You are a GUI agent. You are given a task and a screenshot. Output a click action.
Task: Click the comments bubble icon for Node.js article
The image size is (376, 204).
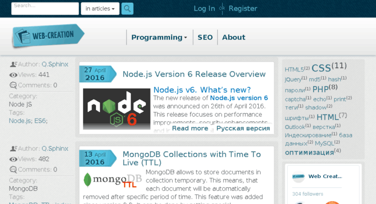pos(13,85)
